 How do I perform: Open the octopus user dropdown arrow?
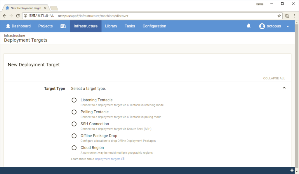pos(288,26)
